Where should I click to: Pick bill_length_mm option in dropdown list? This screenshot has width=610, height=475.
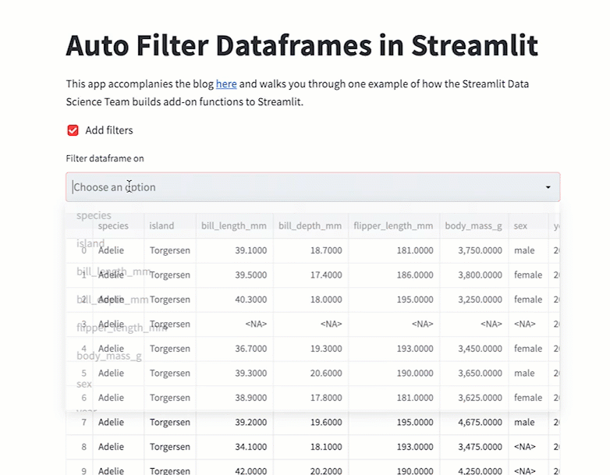113,271
